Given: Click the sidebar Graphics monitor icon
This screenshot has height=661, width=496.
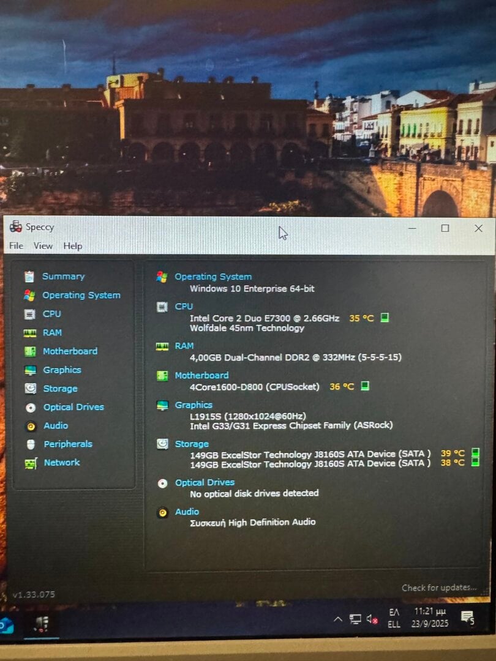Looking at the screenshot, I should (x=31, y=370).
